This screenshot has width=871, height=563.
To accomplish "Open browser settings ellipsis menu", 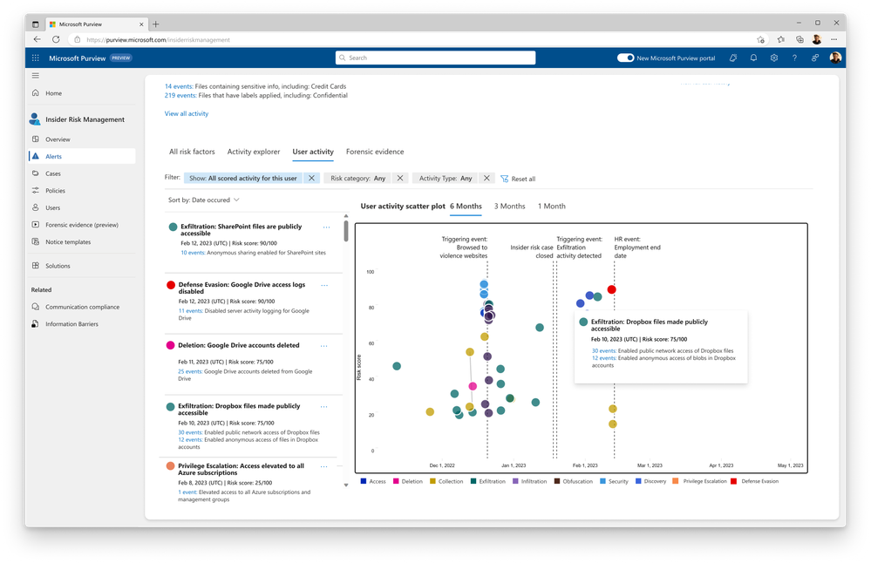I will (x=834, y=39).
